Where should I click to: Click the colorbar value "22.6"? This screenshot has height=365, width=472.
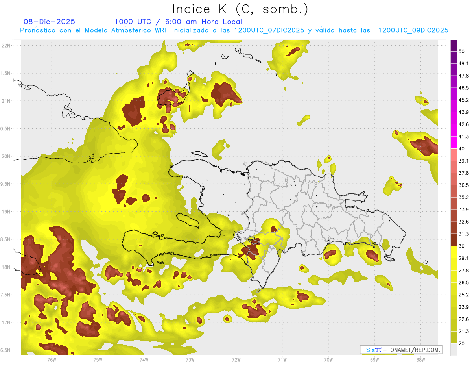pos(464,319)
